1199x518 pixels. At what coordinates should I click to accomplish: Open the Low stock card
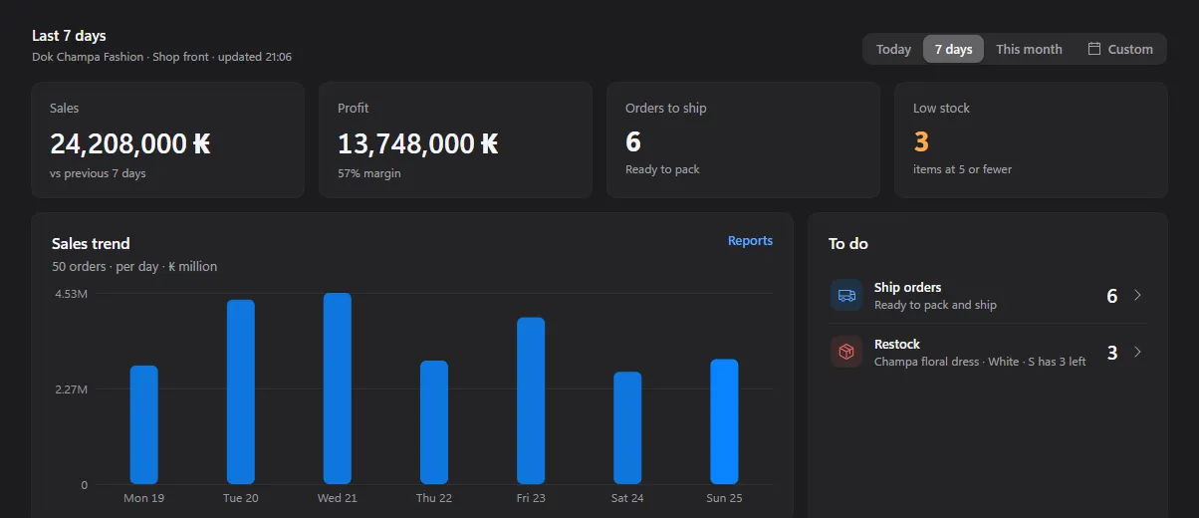point(1031,139)
